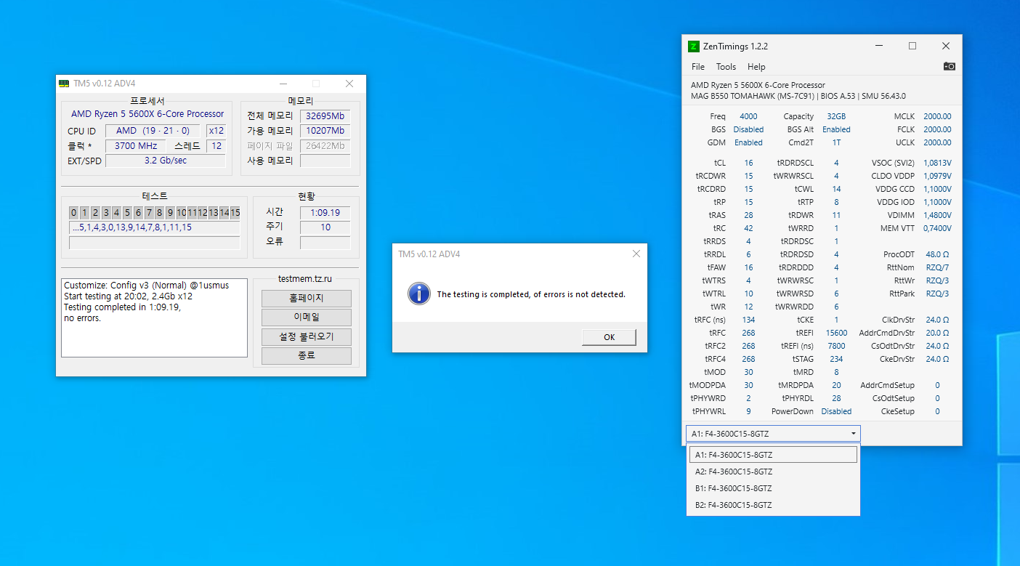
Task: Click the 홈페이지 button in TM5
Action: (306, 299)
